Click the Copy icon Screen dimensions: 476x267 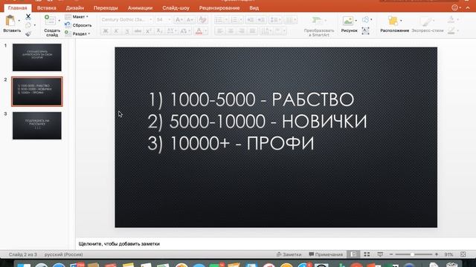(x=28, y=25)
